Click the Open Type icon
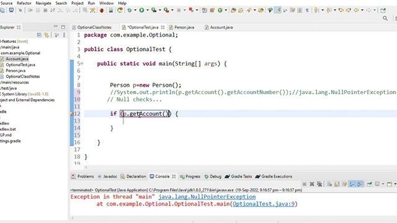Image resolution: width=397 pixels, height=223 pixels. [233, 10]
